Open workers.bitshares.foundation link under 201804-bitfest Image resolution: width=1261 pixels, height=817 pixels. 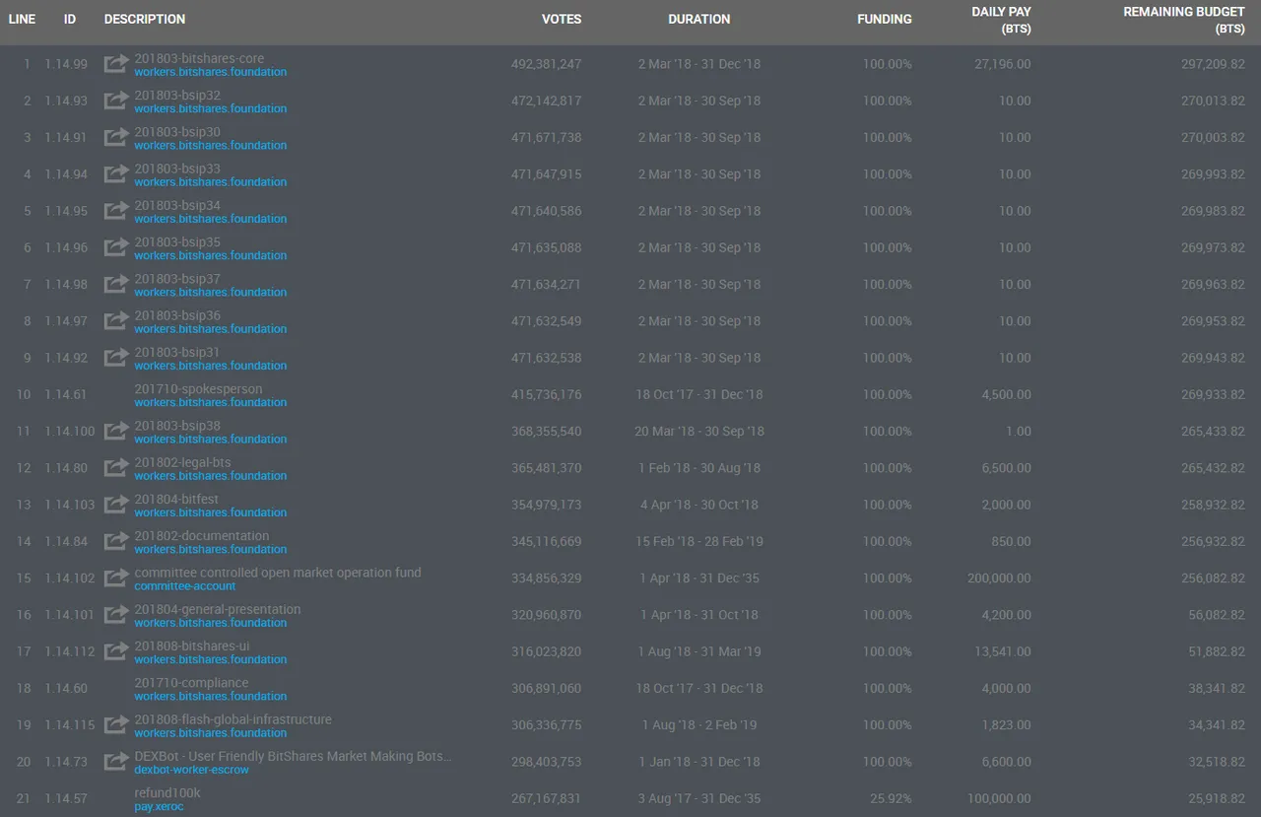211,512
